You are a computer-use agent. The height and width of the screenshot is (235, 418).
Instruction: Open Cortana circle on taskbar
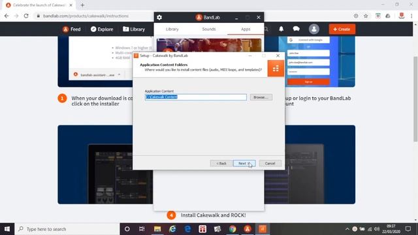127,229
